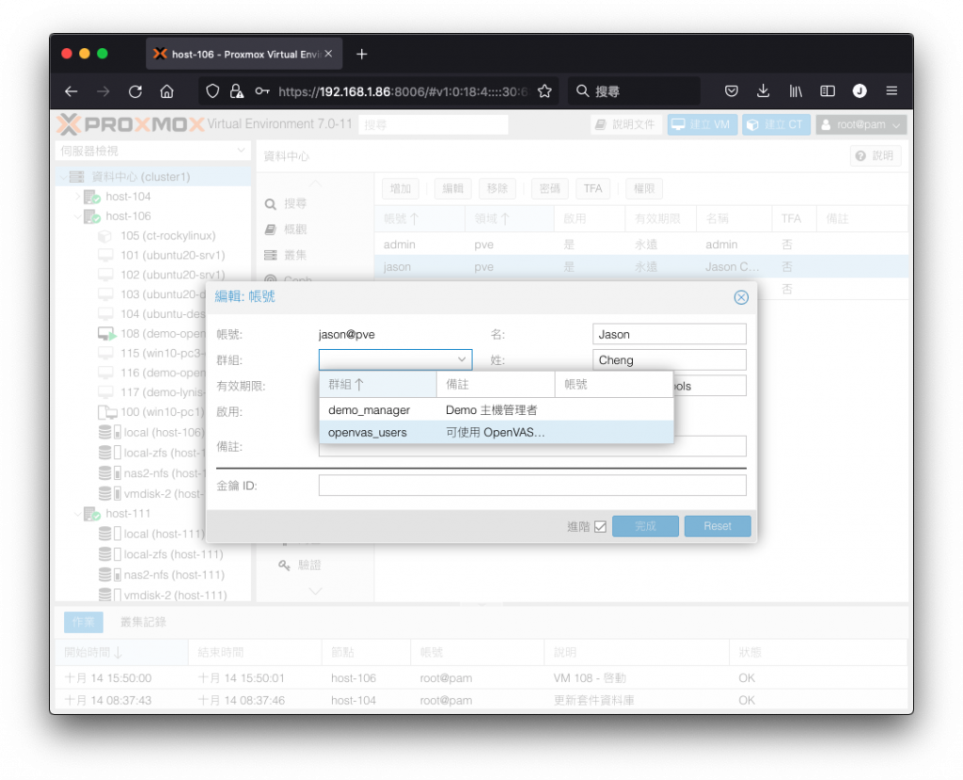963x780 pixels.
Task: Expand the host-104 tree node
Action: tap(77, 197)
